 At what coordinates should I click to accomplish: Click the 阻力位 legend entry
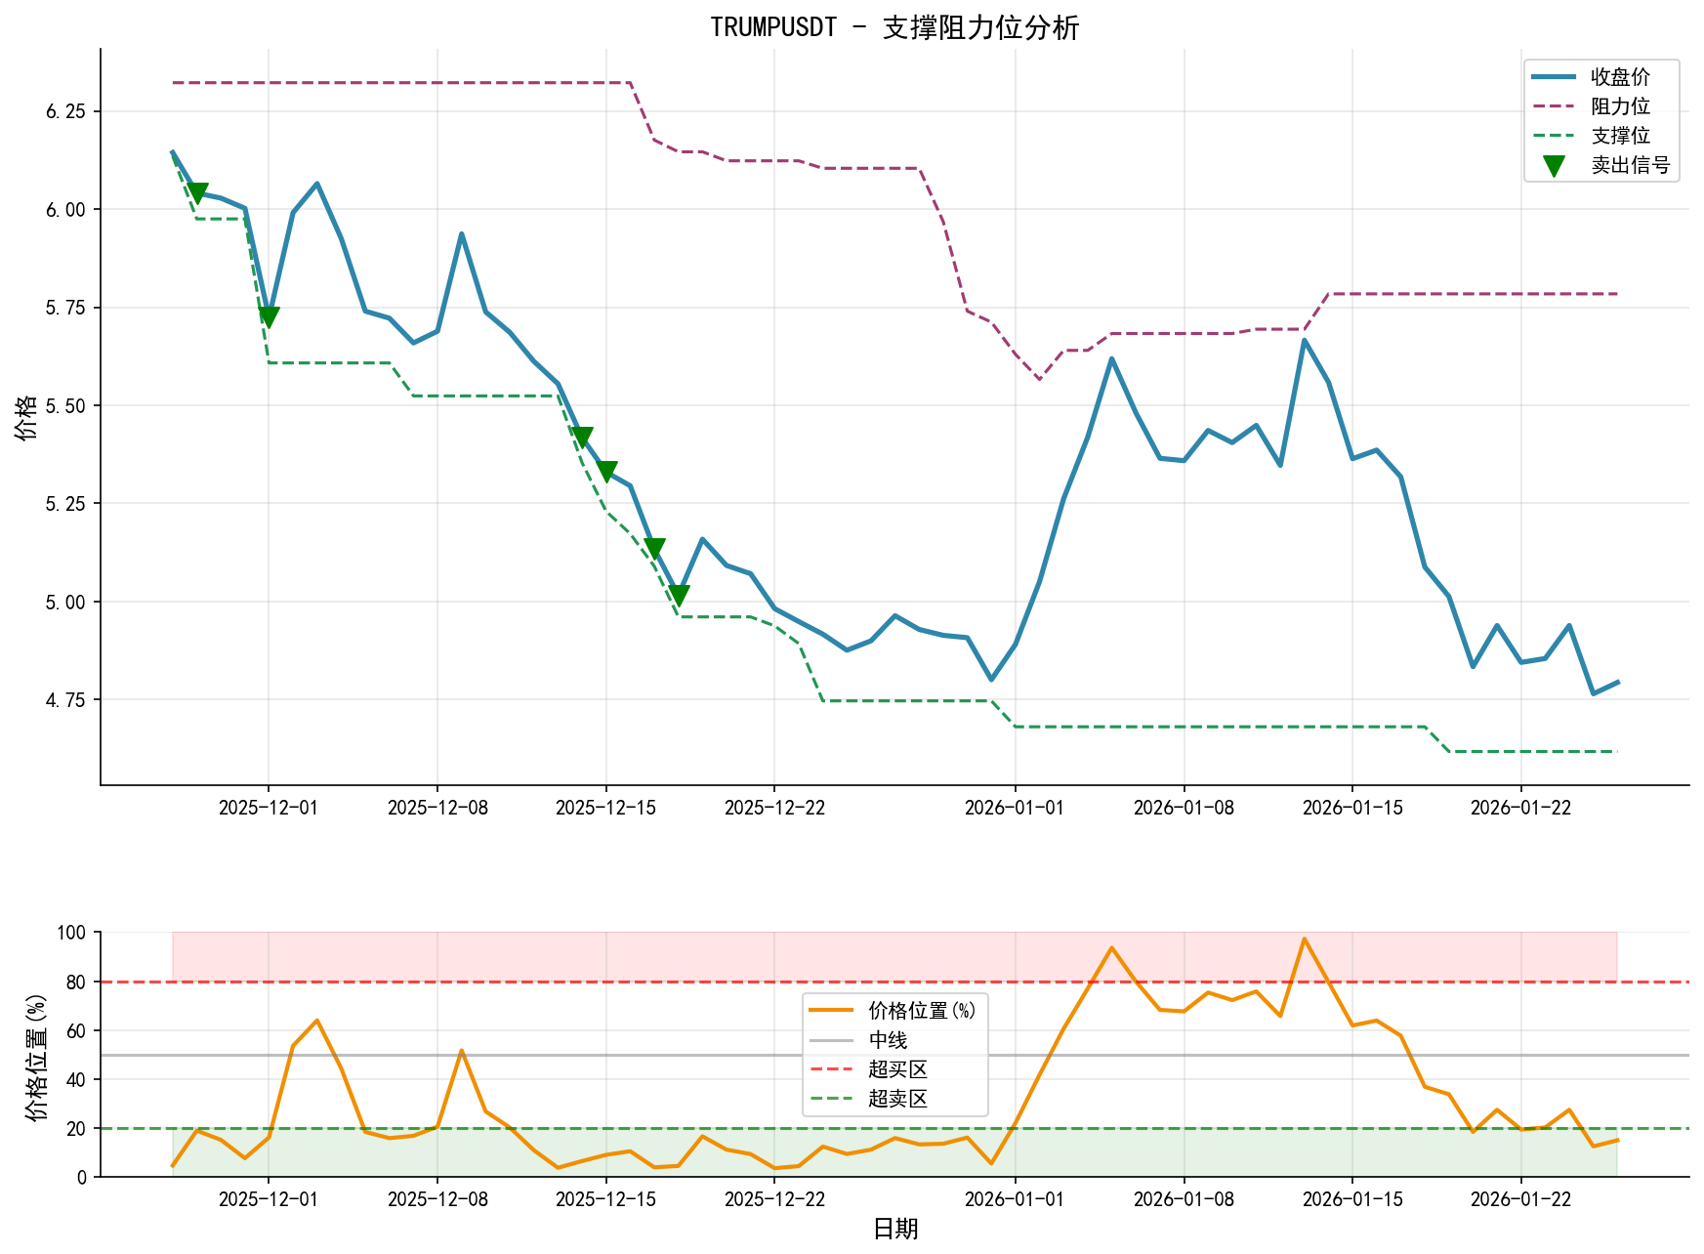(x=1620, y=106)
